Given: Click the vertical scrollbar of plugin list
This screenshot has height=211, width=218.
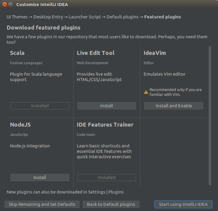Looking at the screenshot, I should tap(210, 115).
